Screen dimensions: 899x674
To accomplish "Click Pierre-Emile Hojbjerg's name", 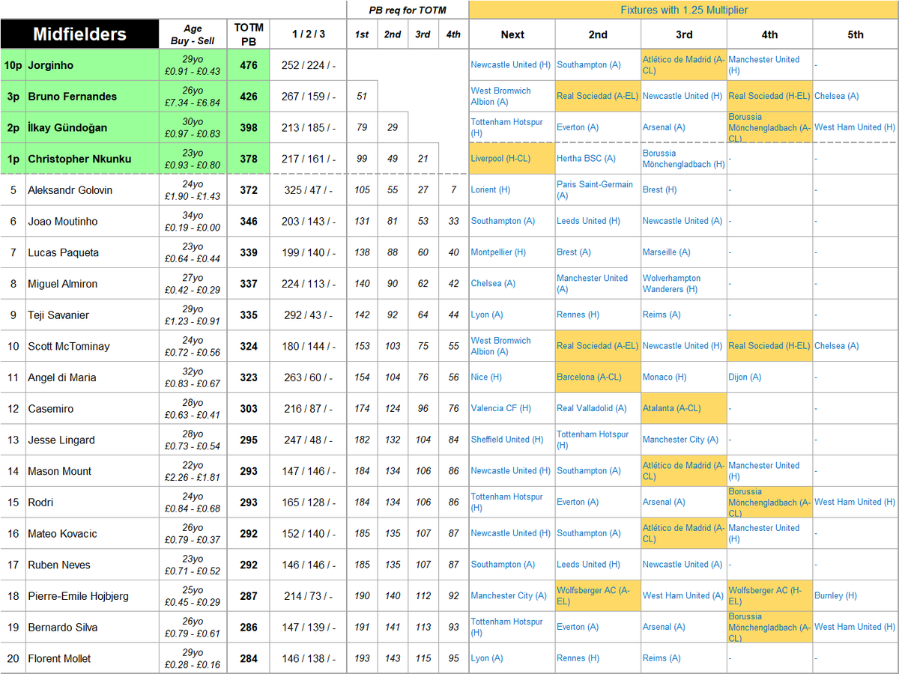I will pos(78,596).
